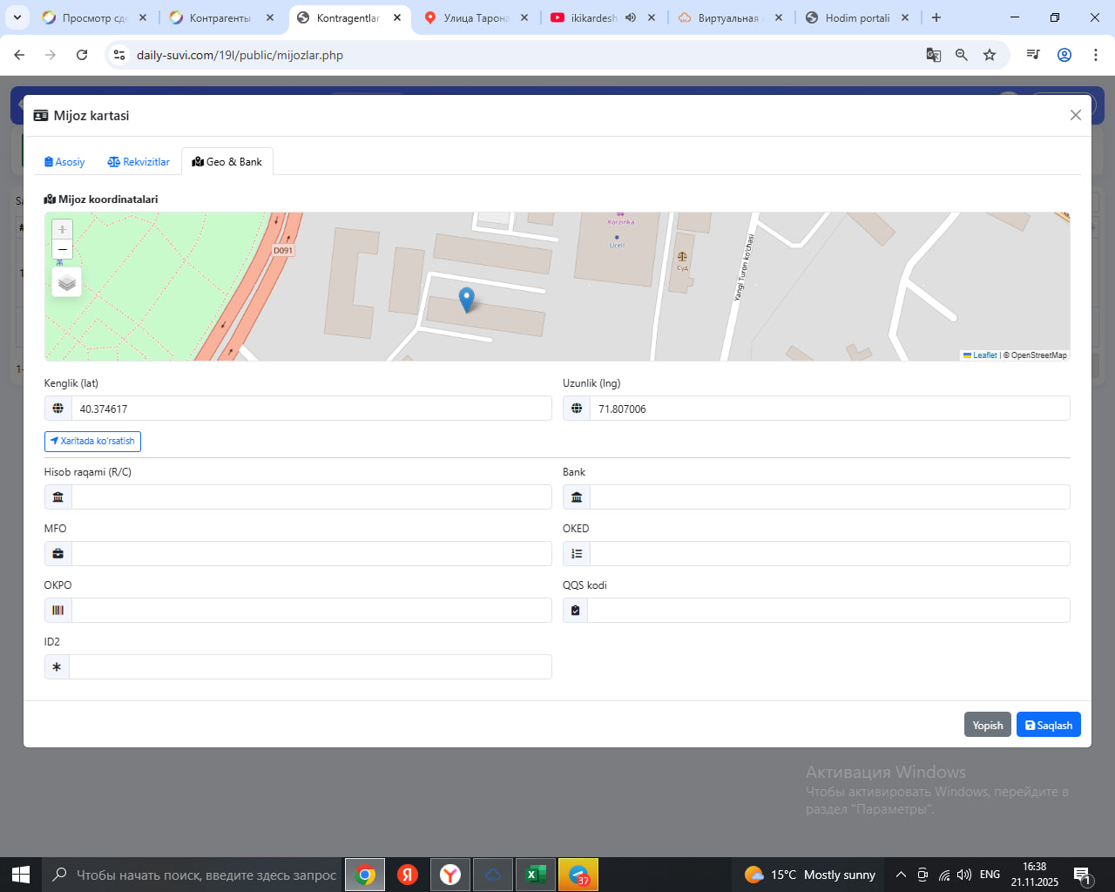This screenshot has width=1115, height=892.
Task: Open Excel from the taskbar
Action: click(536, 875)
